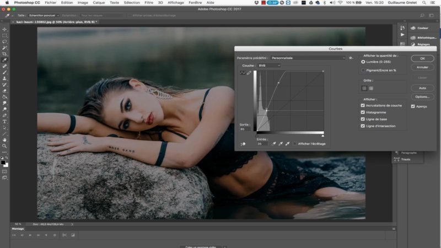This screenshot has height=248, width=441.
Task: Select the Type tool
Action: [4, 121]
